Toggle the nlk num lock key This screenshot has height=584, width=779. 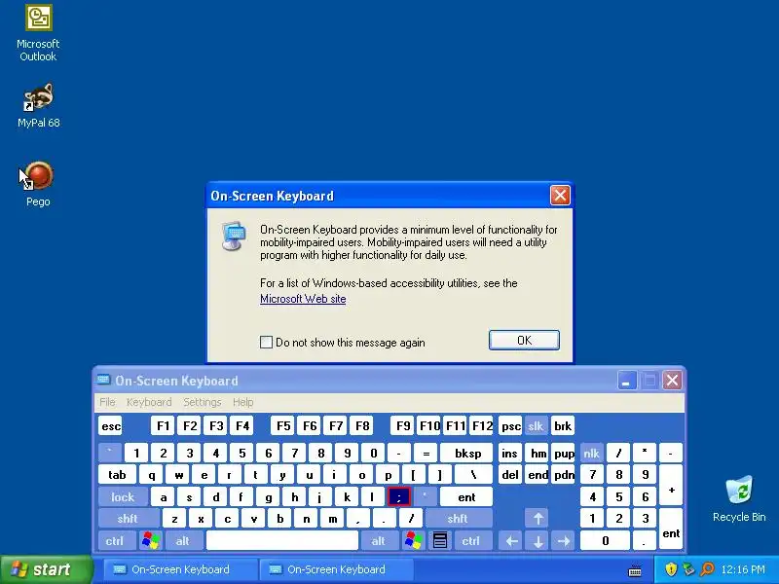(591, 453)
